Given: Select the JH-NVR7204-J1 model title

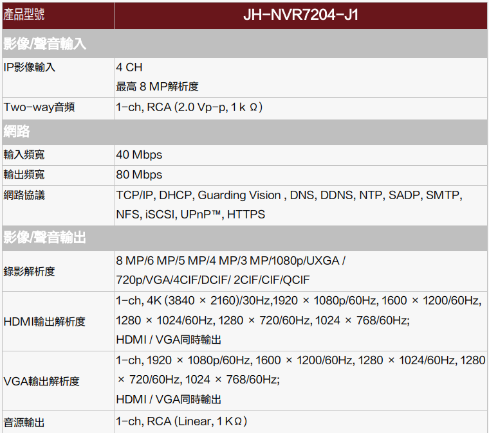Looking at the screenshot, I should pyautogui.click(x=300, y=15).
